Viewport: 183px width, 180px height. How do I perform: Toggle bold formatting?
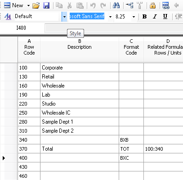click(144, 17)
